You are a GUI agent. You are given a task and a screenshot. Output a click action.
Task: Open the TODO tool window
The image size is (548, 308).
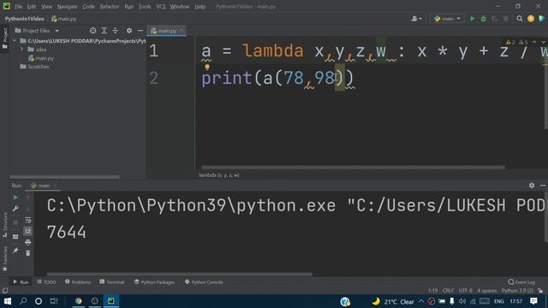(x=46, y=281)
